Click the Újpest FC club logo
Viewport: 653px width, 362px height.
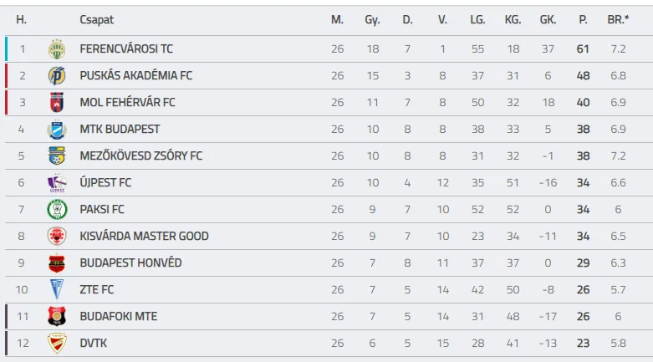pos(57,183)
